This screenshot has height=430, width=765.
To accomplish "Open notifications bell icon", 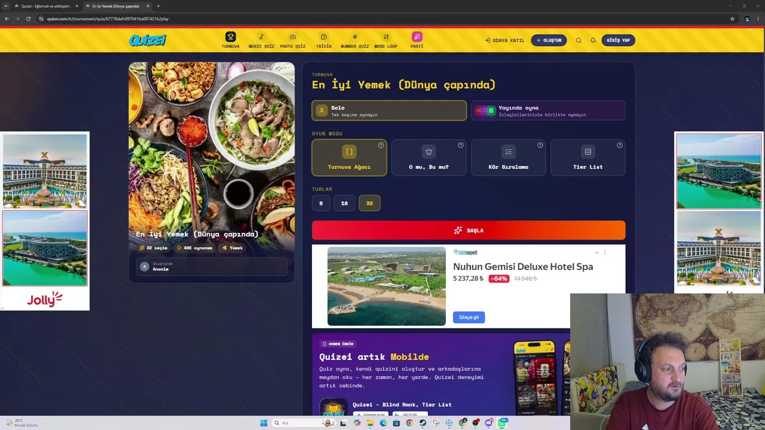I will click(x=593, y=41).
